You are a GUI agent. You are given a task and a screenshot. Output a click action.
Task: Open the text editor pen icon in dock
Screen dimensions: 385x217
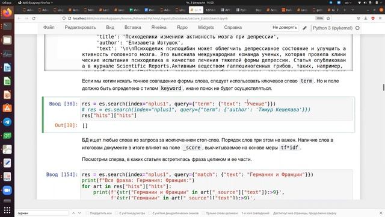(7, 163)
